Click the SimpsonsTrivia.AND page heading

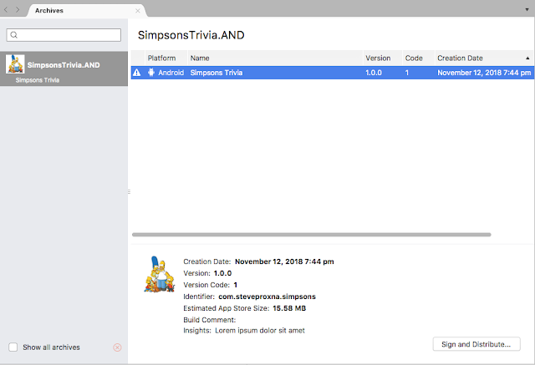191,35
